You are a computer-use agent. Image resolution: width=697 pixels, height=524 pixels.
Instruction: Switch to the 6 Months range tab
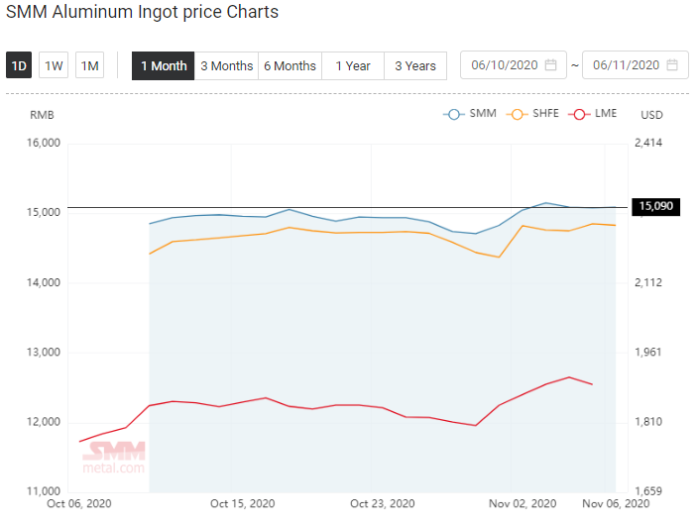point(290,65)
